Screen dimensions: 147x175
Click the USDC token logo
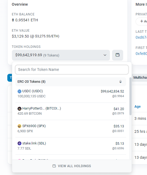pos(19,91)
